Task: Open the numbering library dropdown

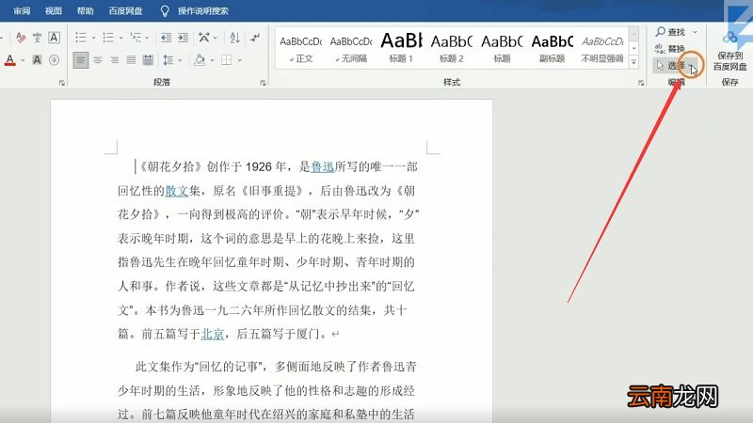Action: [x=120, y=38]
